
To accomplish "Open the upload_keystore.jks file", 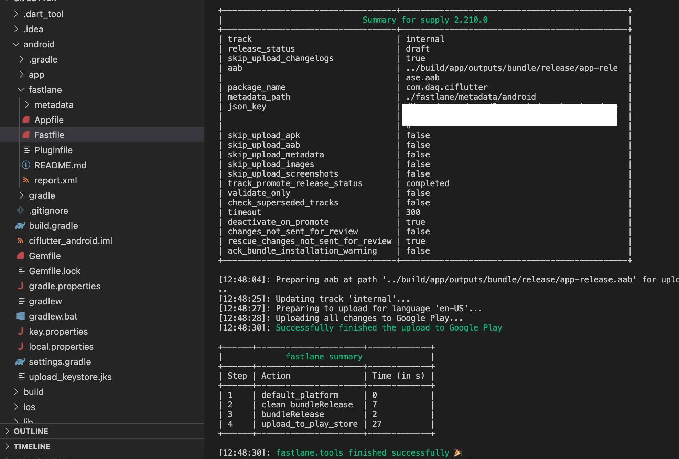I will 70,377.
